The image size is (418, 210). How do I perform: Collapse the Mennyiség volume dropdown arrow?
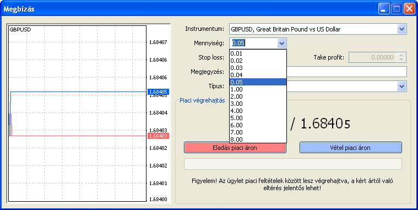click(281, 43)
